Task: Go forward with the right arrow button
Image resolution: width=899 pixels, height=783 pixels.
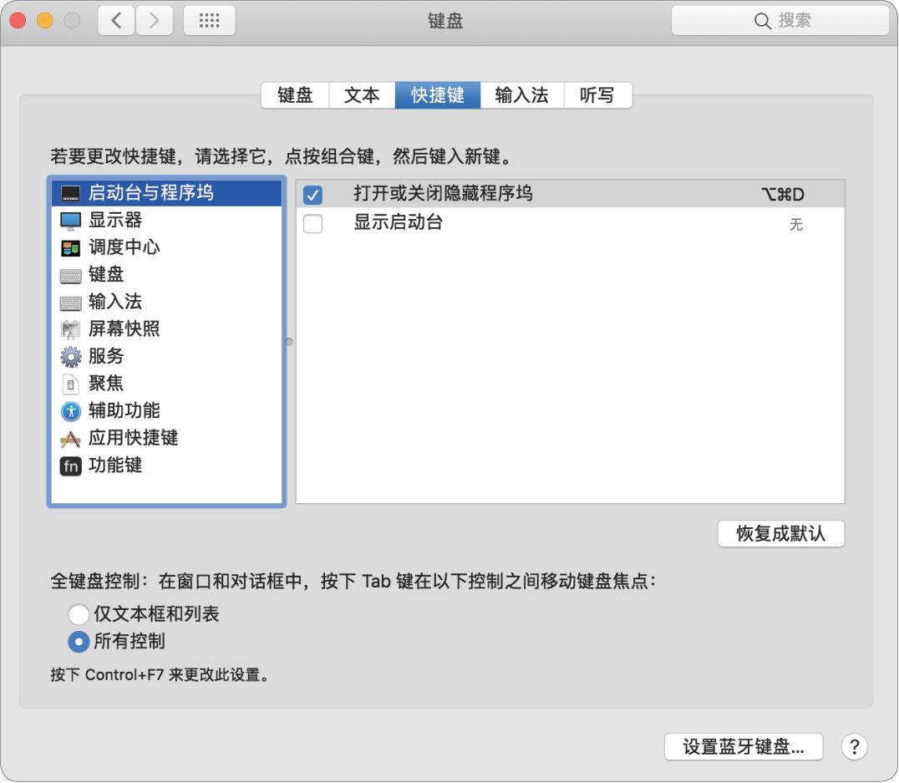Action: 155,21
